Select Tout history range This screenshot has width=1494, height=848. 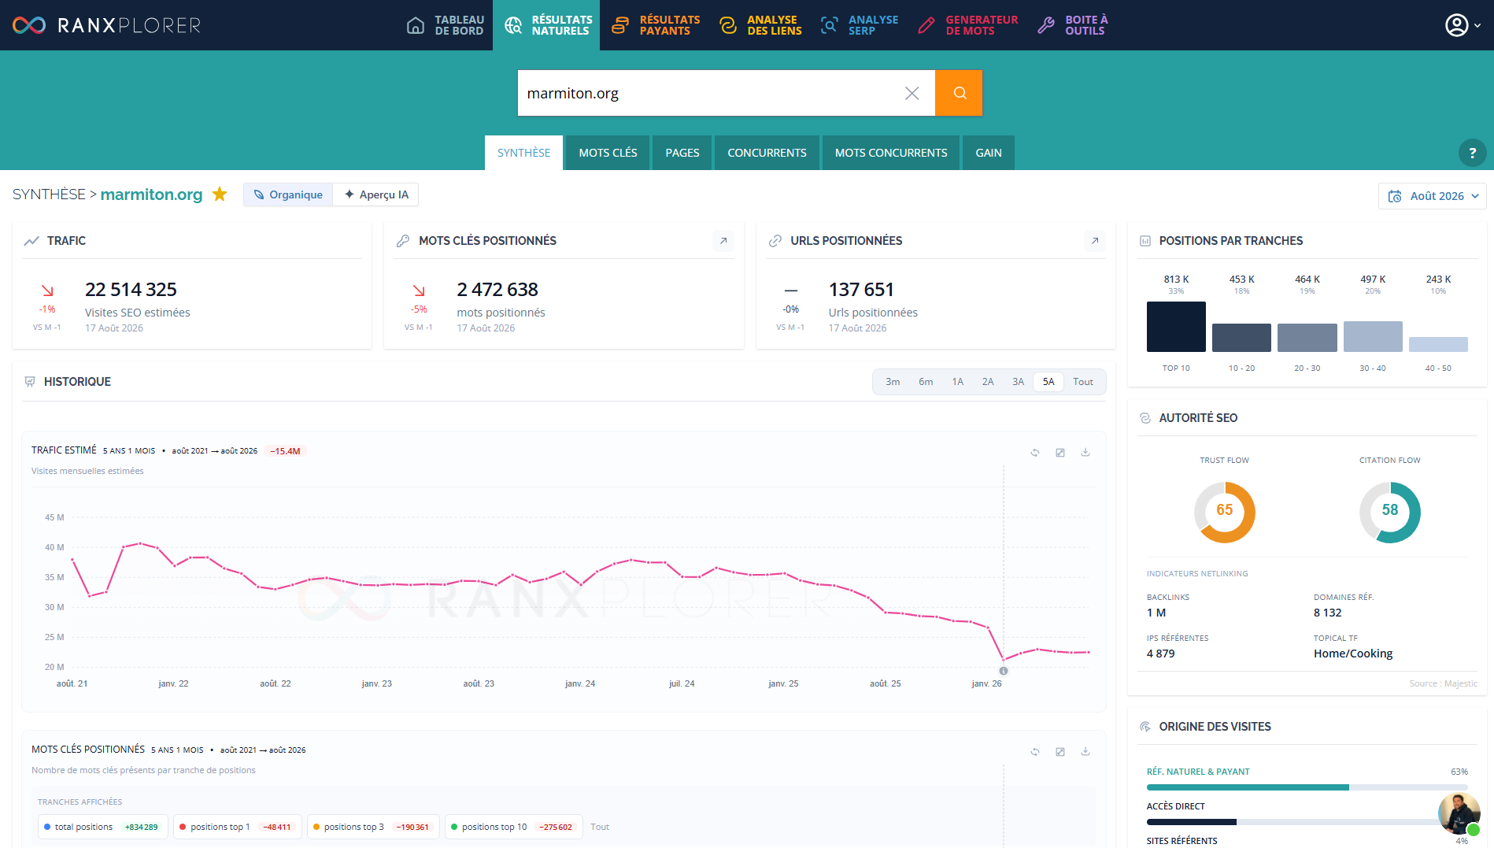[1083, 382]
